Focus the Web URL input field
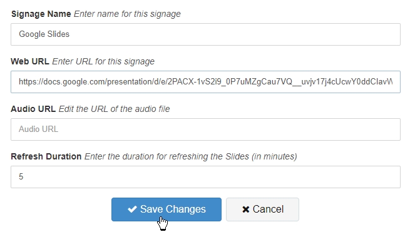 tap(205, 82)
